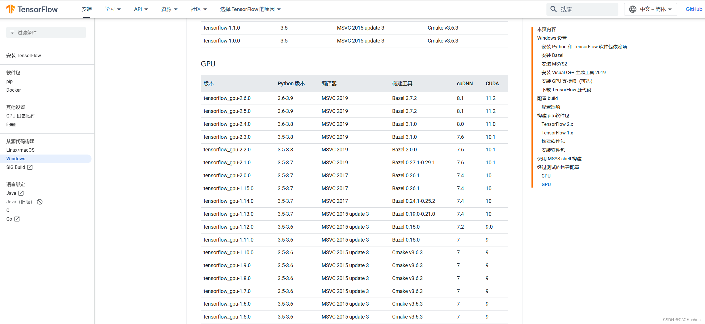Image resolution: width=705 pixels, height=324 pixels.
Task: Click the GPU section heading
Action: (208, 64)
